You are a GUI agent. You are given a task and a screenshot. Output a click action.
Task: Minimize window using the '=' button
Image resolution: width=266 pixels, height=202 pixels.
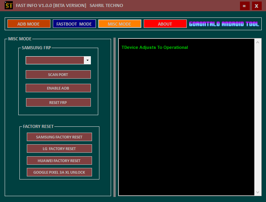point(245,6)
